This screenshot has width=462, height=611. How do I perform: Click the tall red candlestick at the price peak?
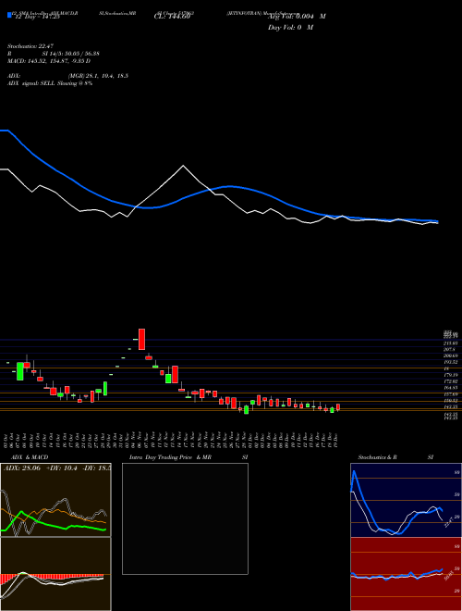[x=142, y=339]
